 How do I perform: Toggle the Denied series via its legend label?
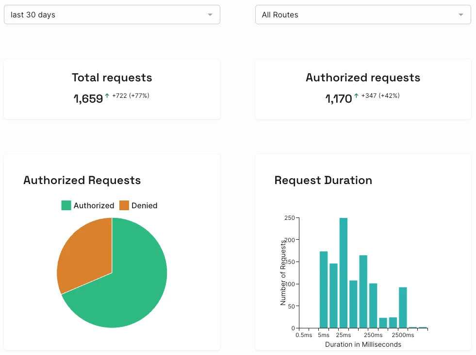[144, 205]
